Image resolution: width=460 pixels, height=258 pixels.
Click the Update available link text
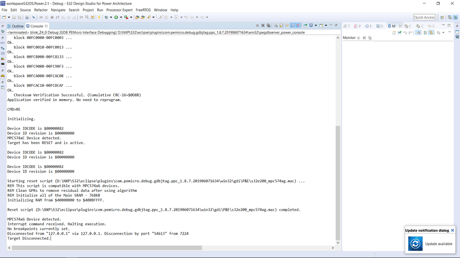tap(438, 244)
